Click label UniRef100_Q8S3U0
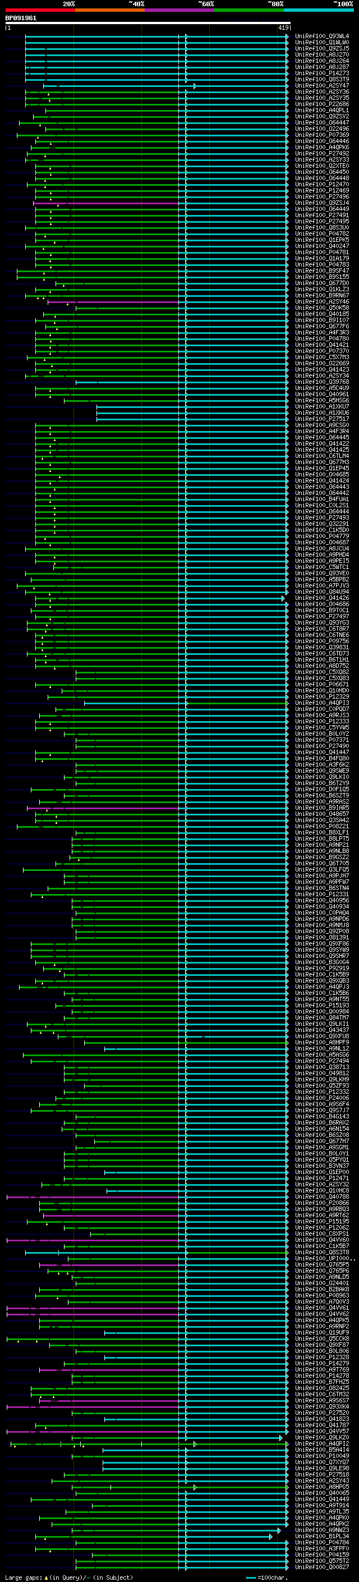The width and height of the screenshot is (359, 1582). 322,228
